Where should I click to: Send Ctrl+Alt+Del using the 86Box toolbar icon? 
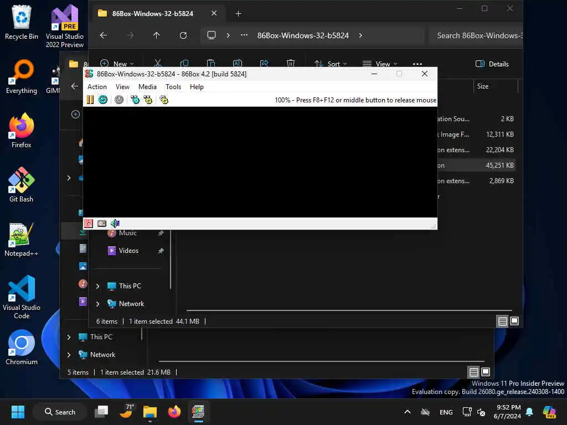(x=135, y=100)
